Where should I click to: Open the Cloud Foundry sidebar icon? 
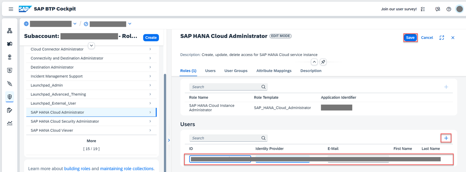(10, 57)
